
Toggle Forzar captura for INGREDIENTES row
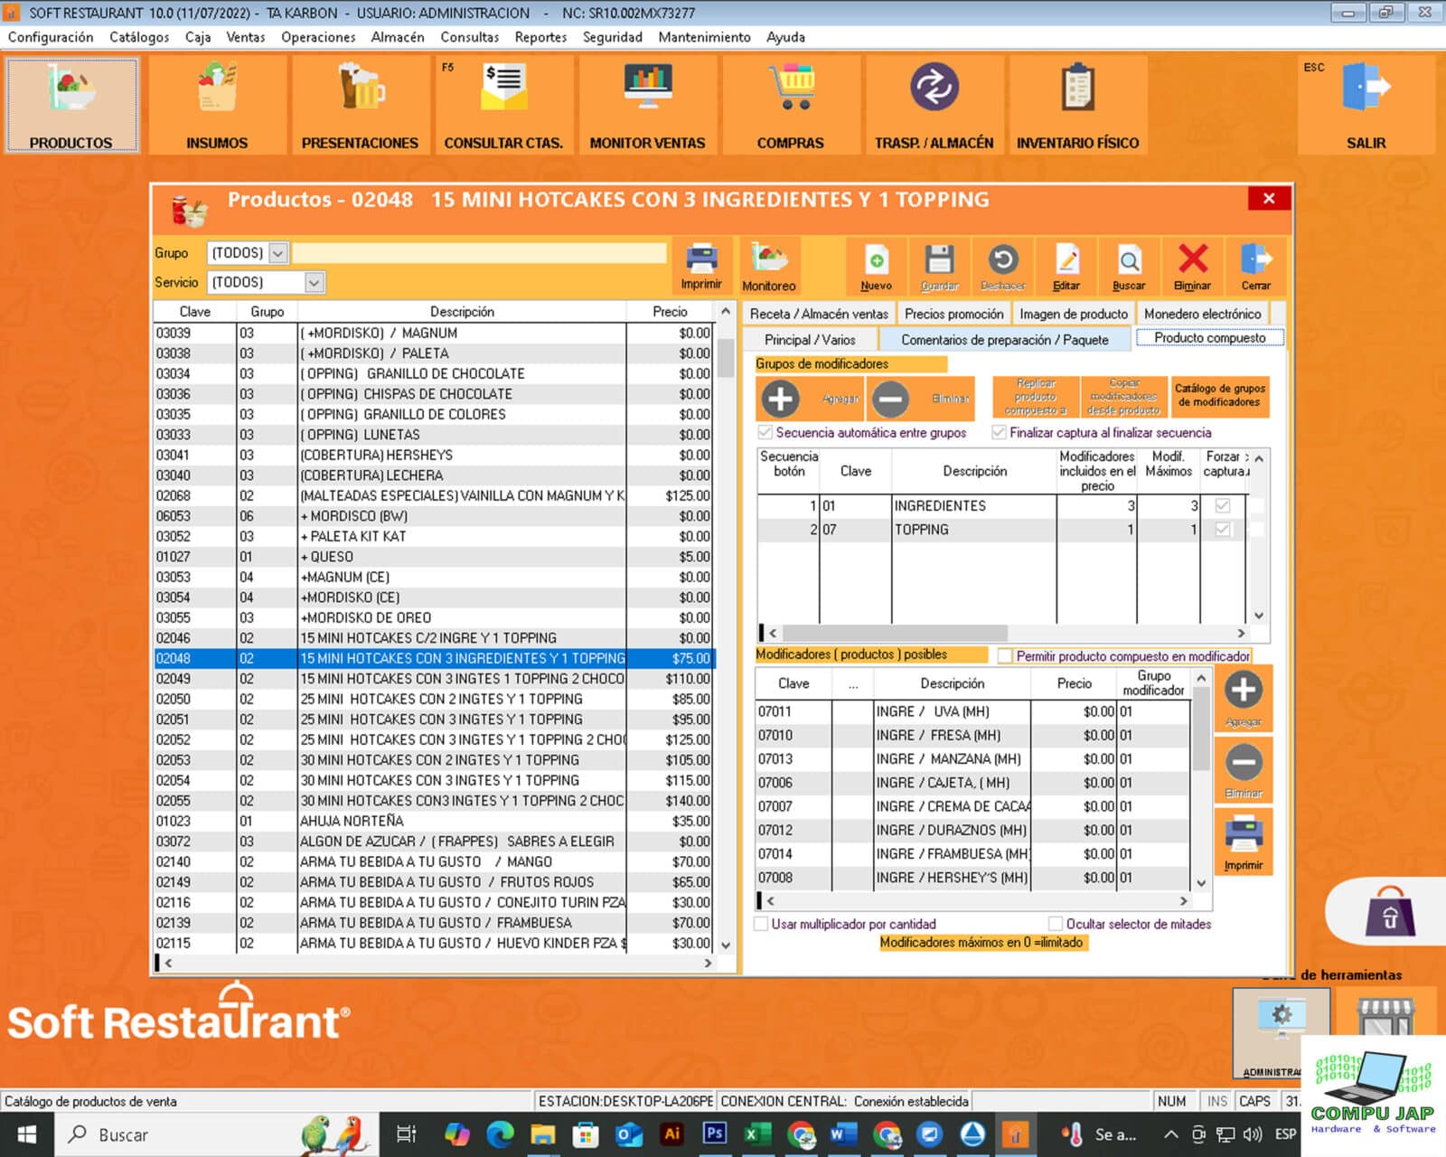click(1223, 506)
